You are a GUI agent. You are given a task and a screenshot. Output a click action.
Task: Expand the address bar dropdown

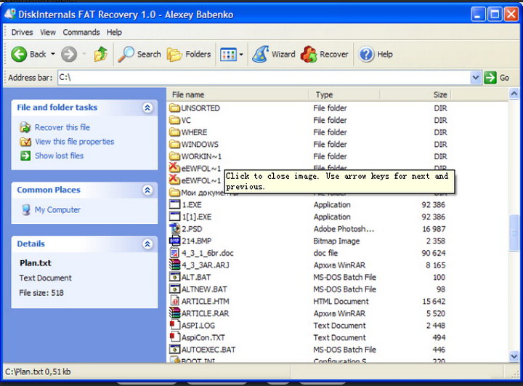(x=476, y=77)
